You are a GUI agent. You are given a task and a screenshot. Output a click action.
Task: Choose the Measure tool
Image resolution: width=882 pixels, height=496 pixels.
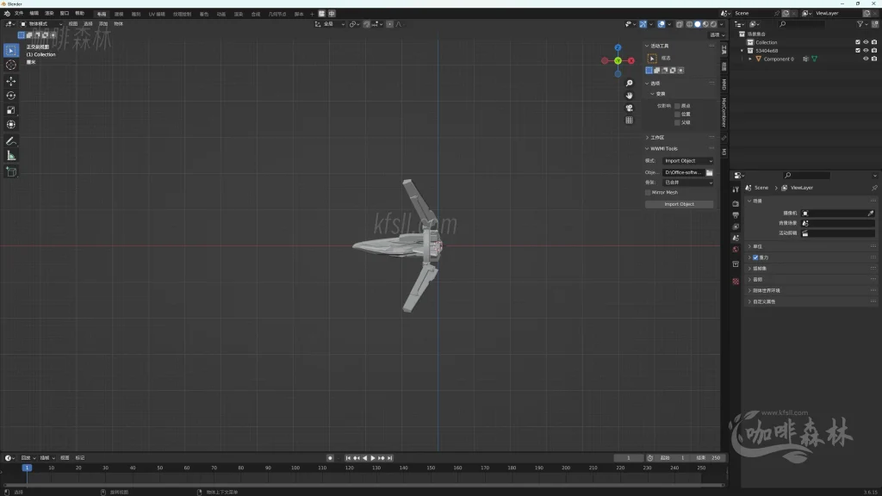(x=11, y=156)
